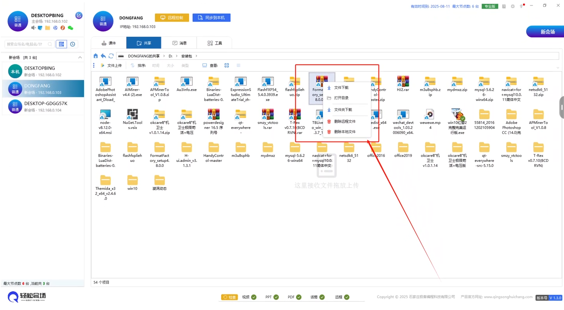Select the mydmxz.zip file
The height and width of the screenshot is (310, 564).
click(457, 84)
